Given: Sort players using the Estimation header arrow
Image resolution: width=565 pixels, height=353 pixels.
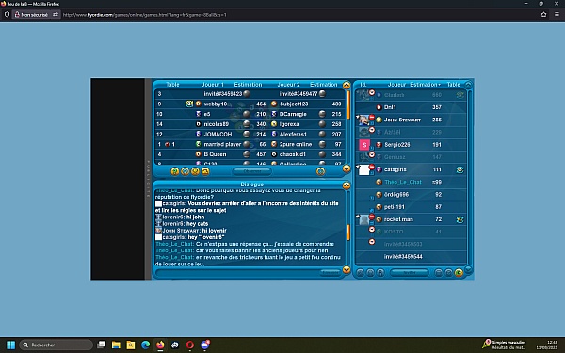Looking at the screenshot, I should 439,85.
